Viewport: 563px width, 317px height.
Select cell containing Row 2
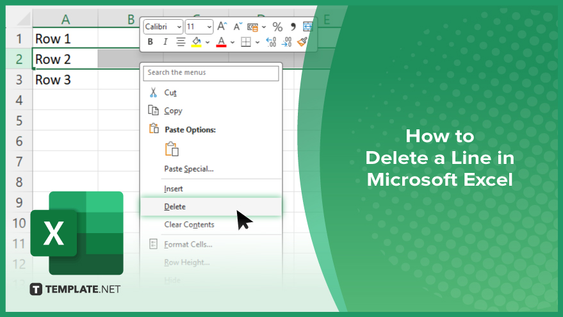pyautogui.click(x=65, y=59)
